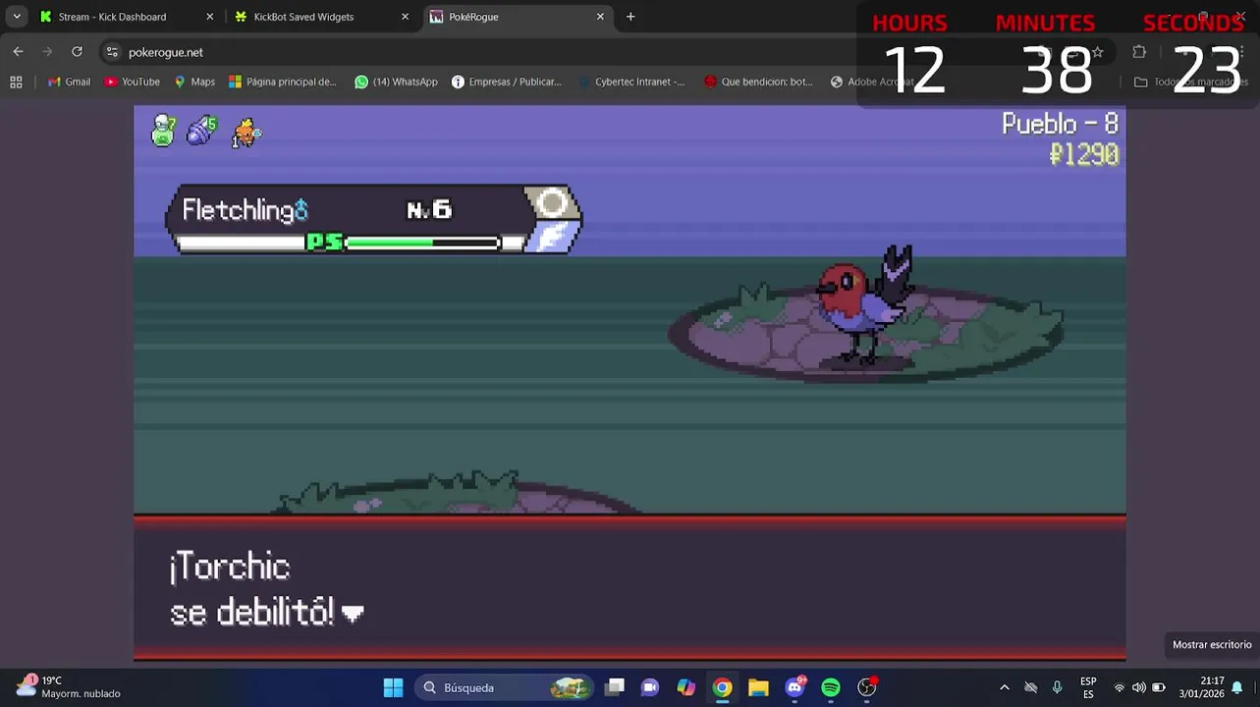Click the Fletchling enemy sprite

866,304
